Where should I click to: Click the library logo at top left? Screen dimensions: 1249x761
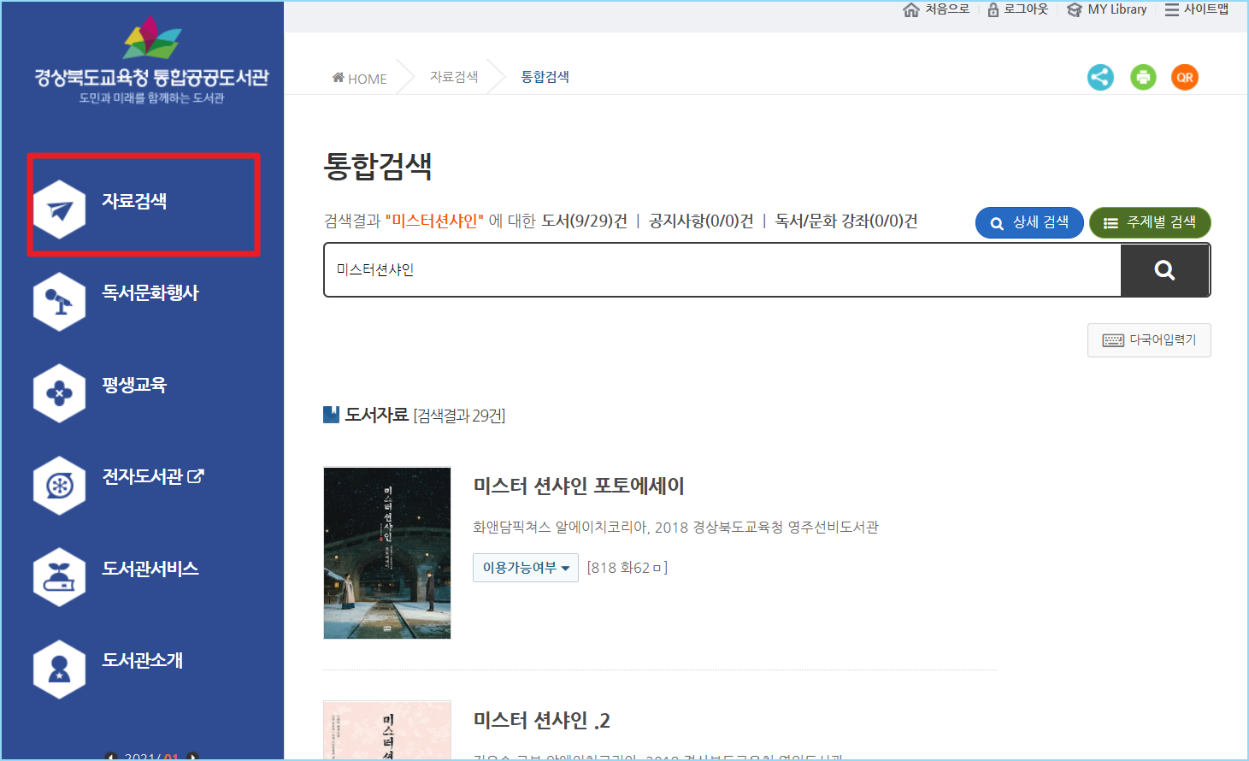[151, 60]
